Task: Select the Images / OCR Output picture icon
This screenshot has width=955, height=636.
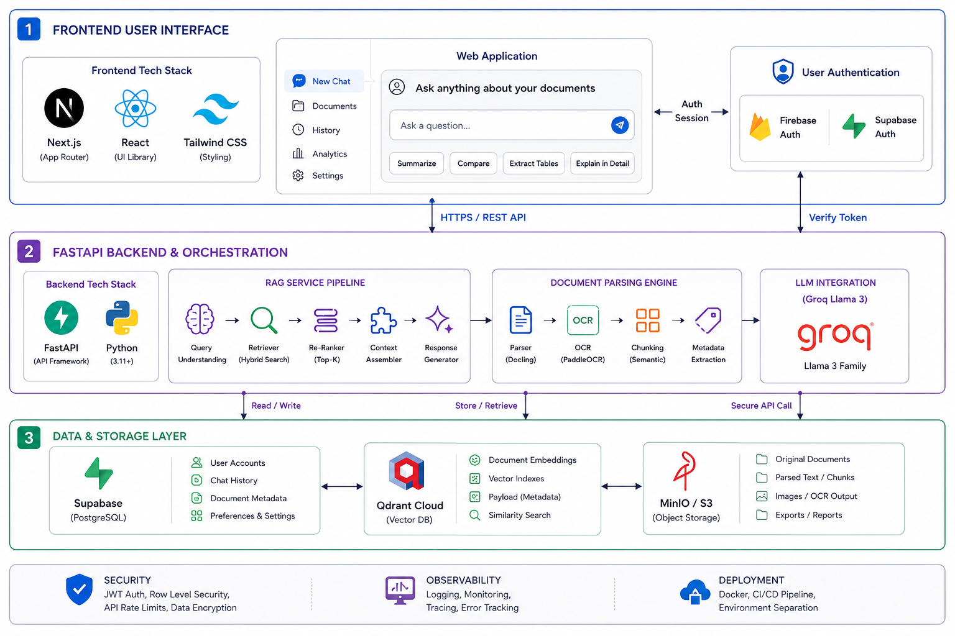Action: (762, 496)
